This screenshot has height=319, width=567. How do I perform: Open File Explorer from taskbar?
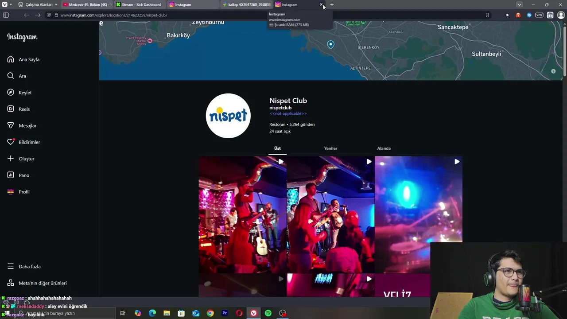pyautogui.click(x=167, y=313)
